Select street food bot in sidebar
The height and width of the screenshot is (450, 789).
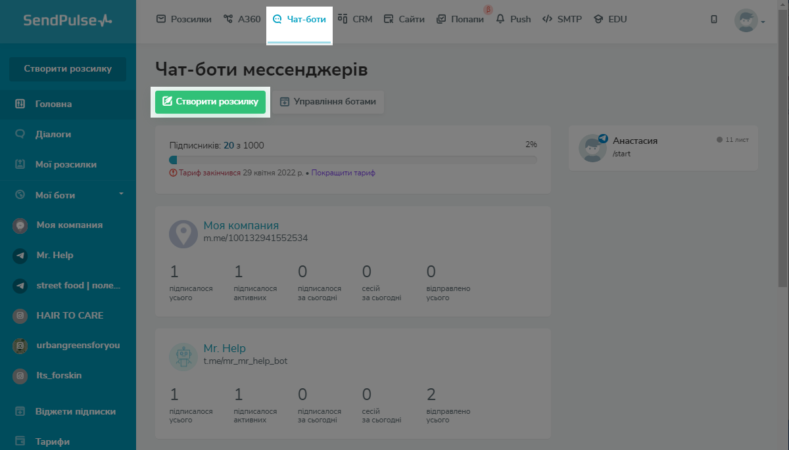pyautogui.click(x=79, y=285)
